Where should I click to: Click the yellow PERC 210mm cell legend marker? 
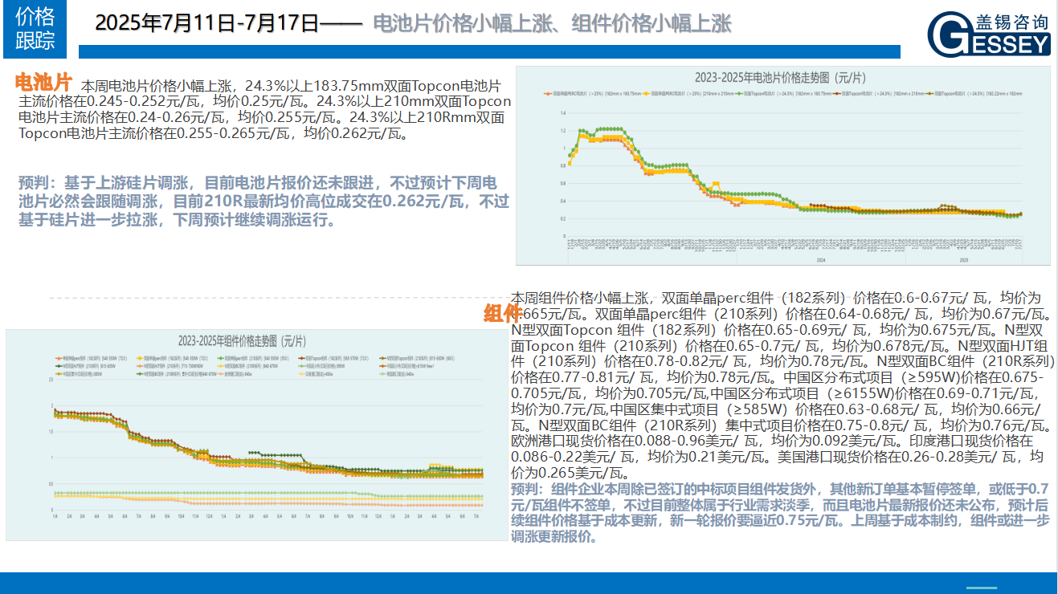[x=646, y=94]
